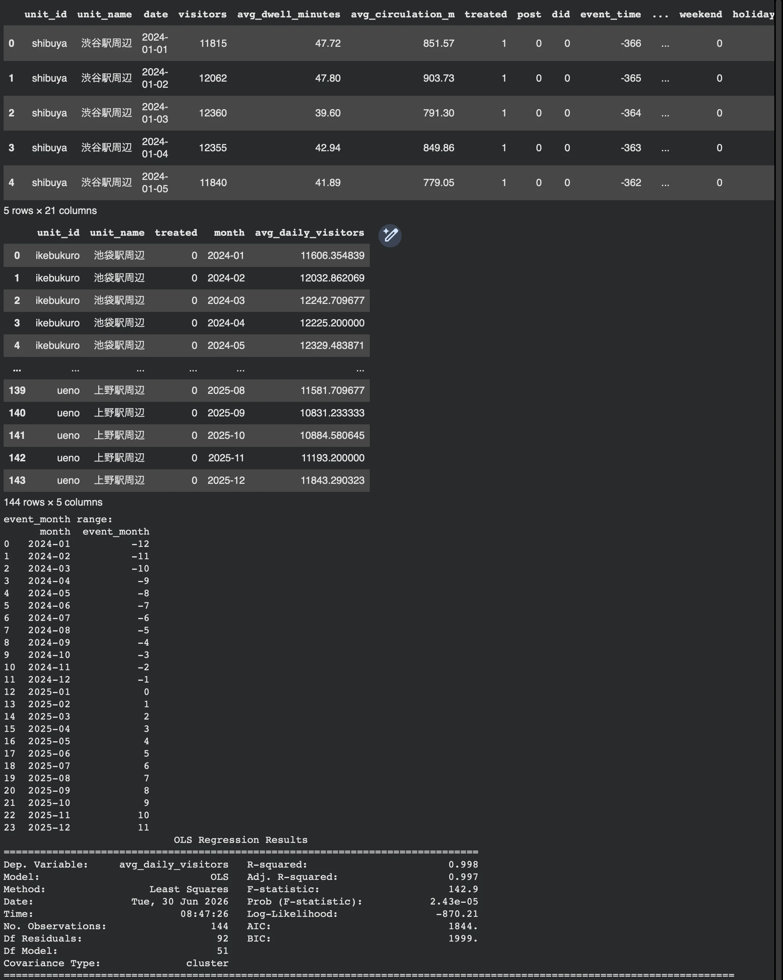
Task: Select date cell 2024-01-03
Action: click(x=155, y=113)
